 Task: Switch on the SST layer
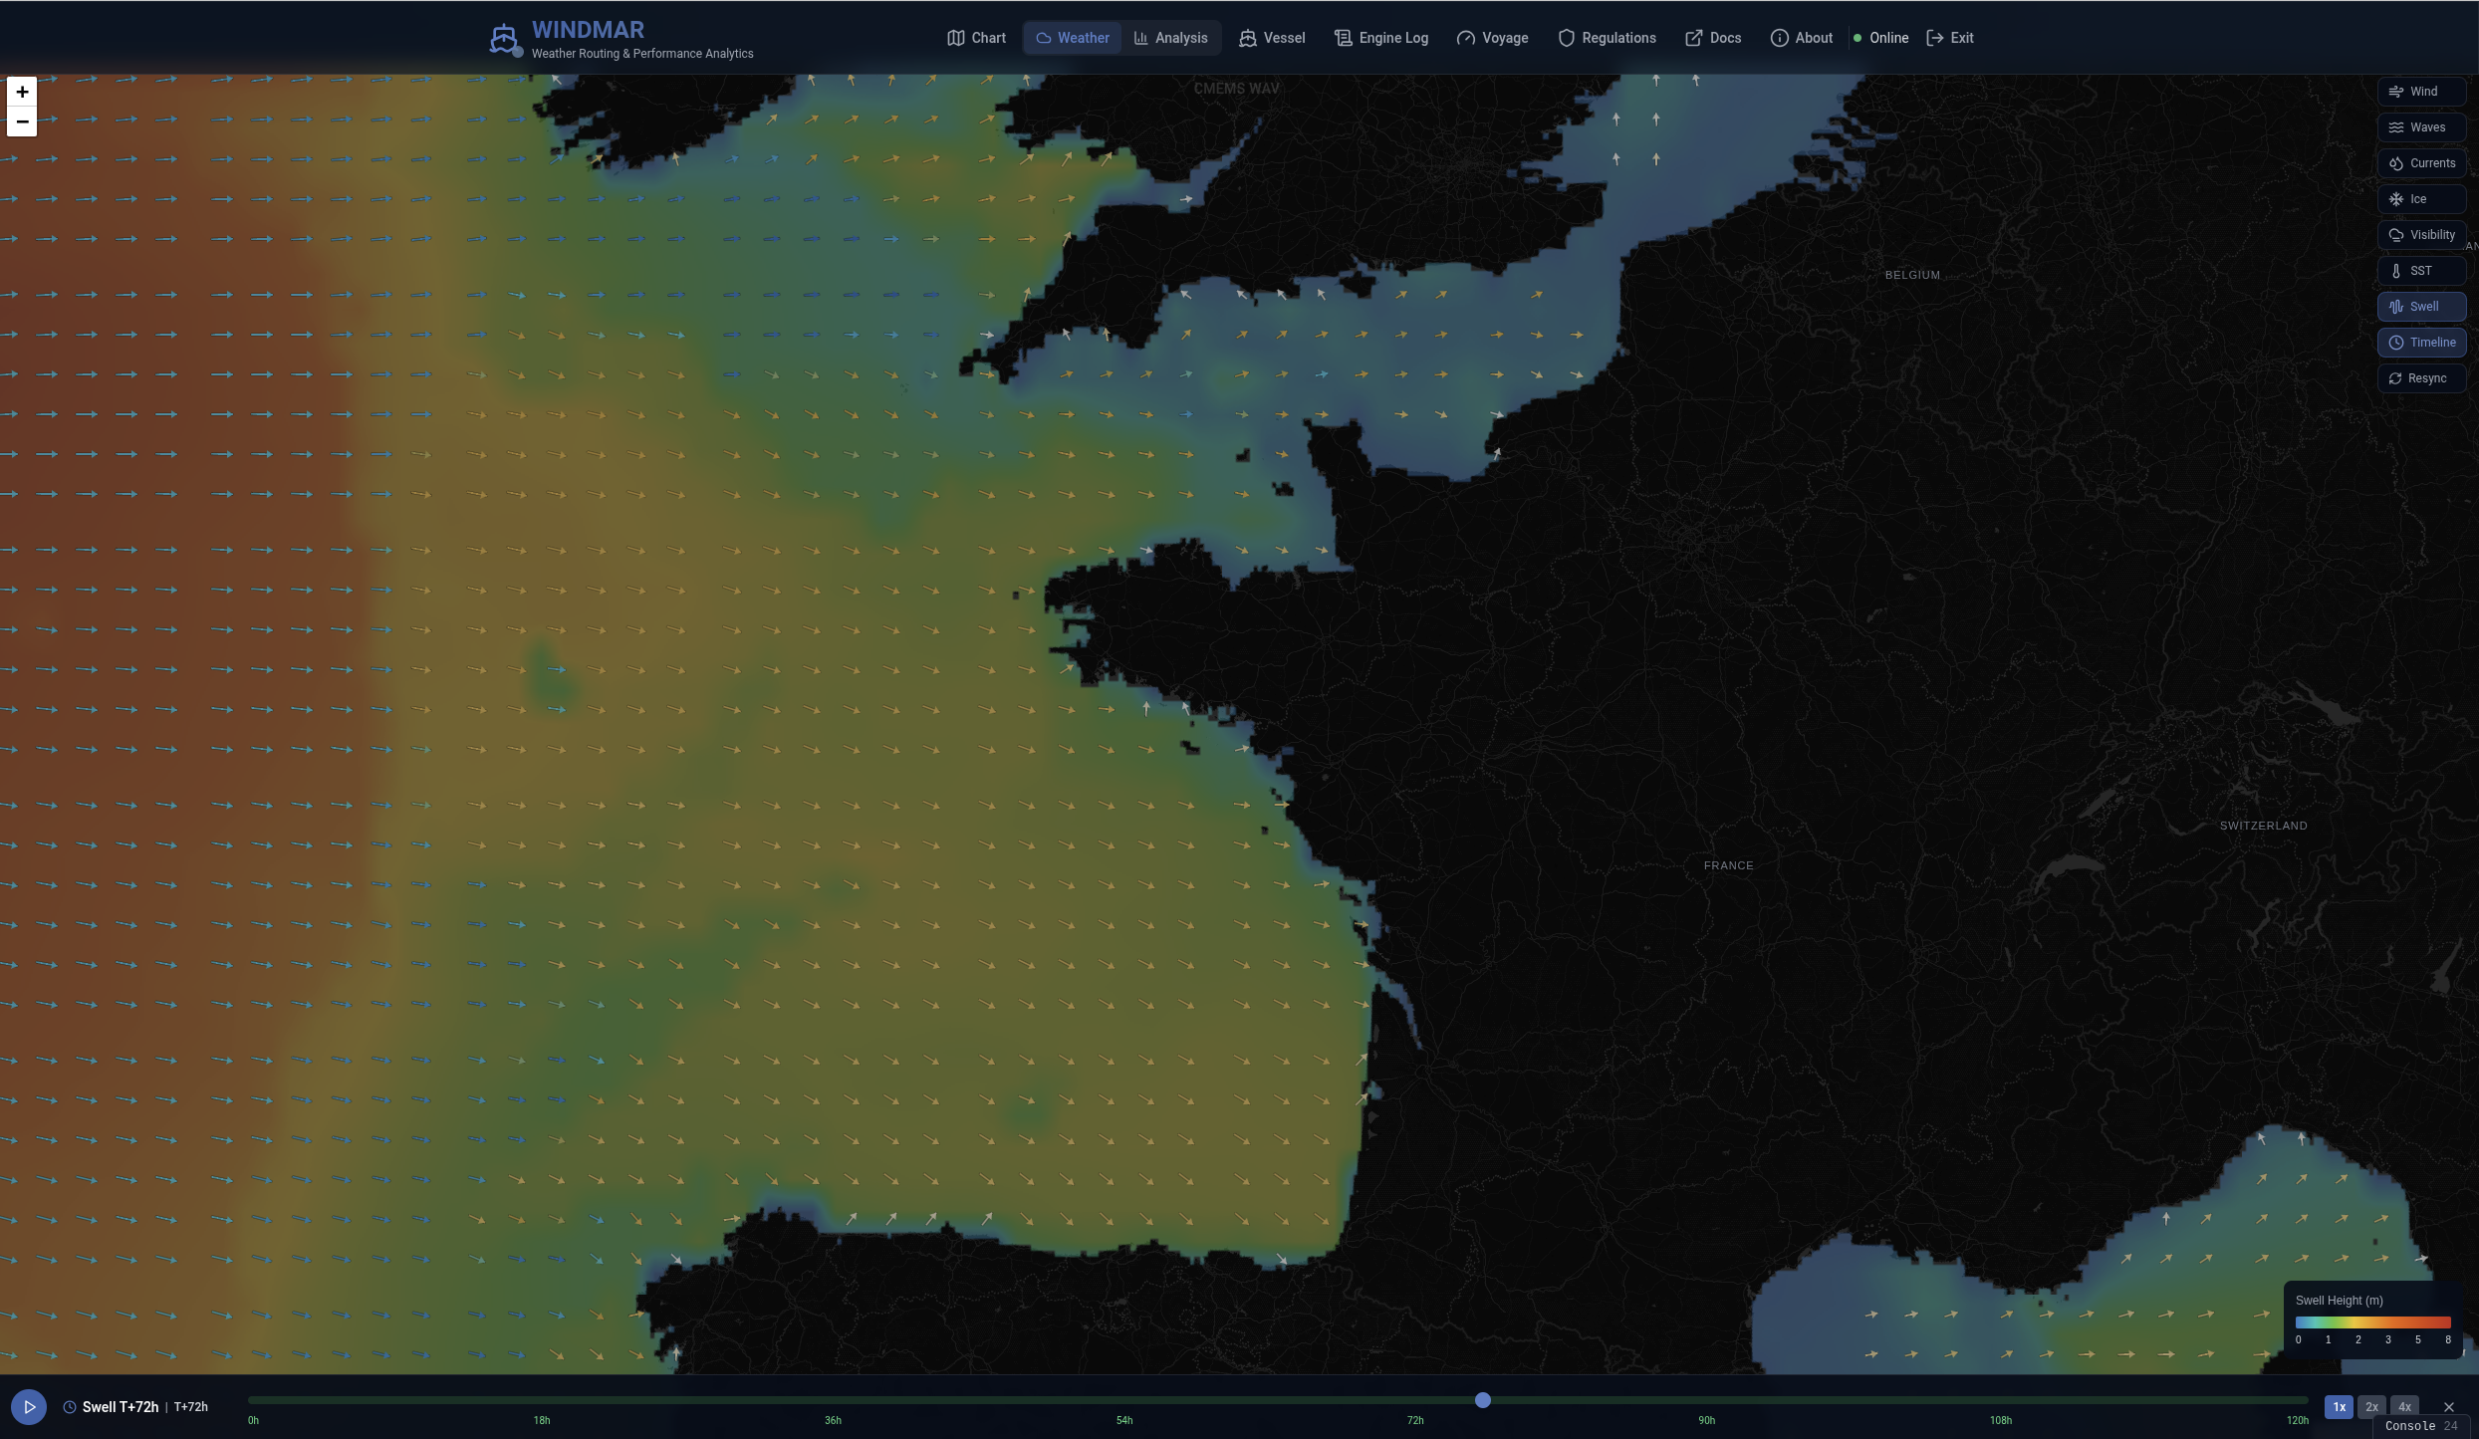pos(2421,271)
